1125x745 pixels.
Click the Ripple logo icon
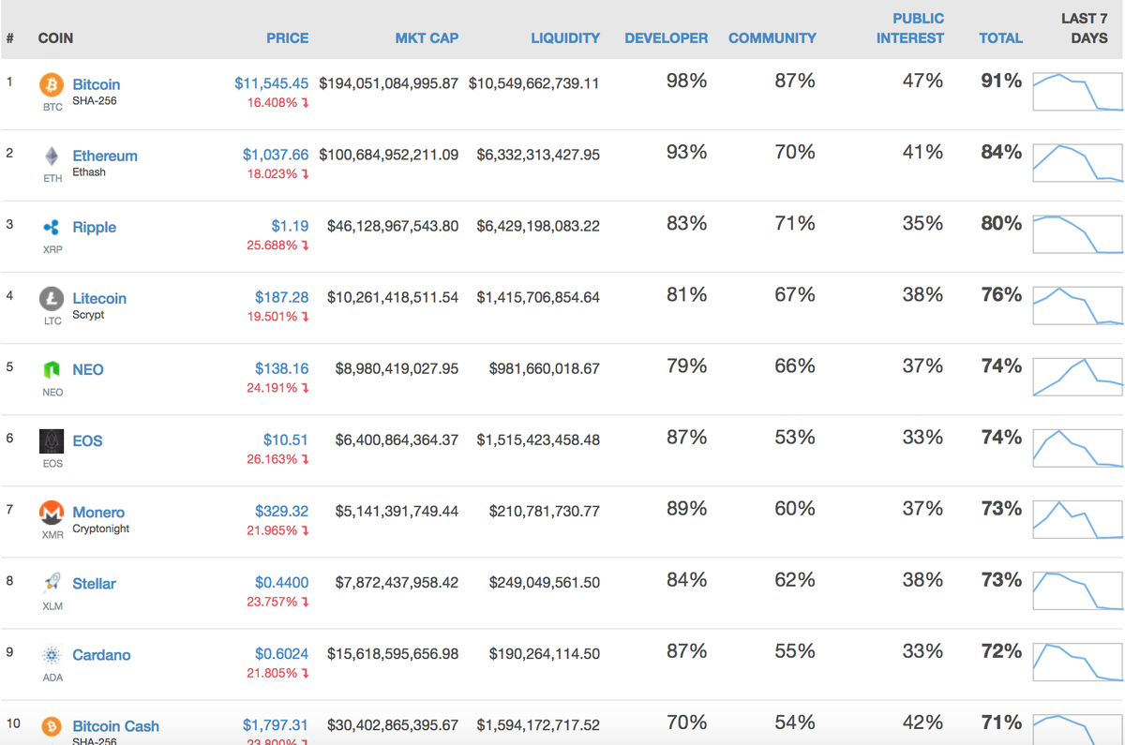pos(52,227)
